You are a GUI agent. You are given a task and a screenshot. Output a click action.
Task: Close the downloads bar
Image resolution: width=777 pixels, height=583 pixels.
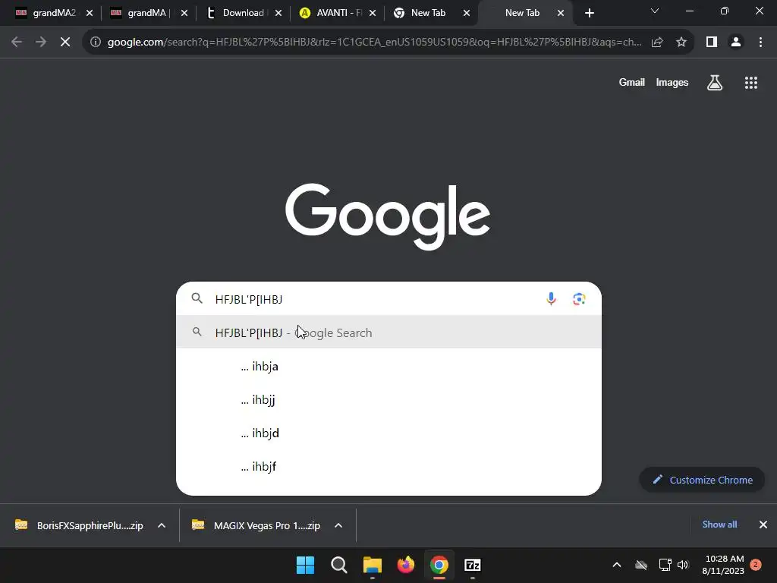[x=763, y=525]
